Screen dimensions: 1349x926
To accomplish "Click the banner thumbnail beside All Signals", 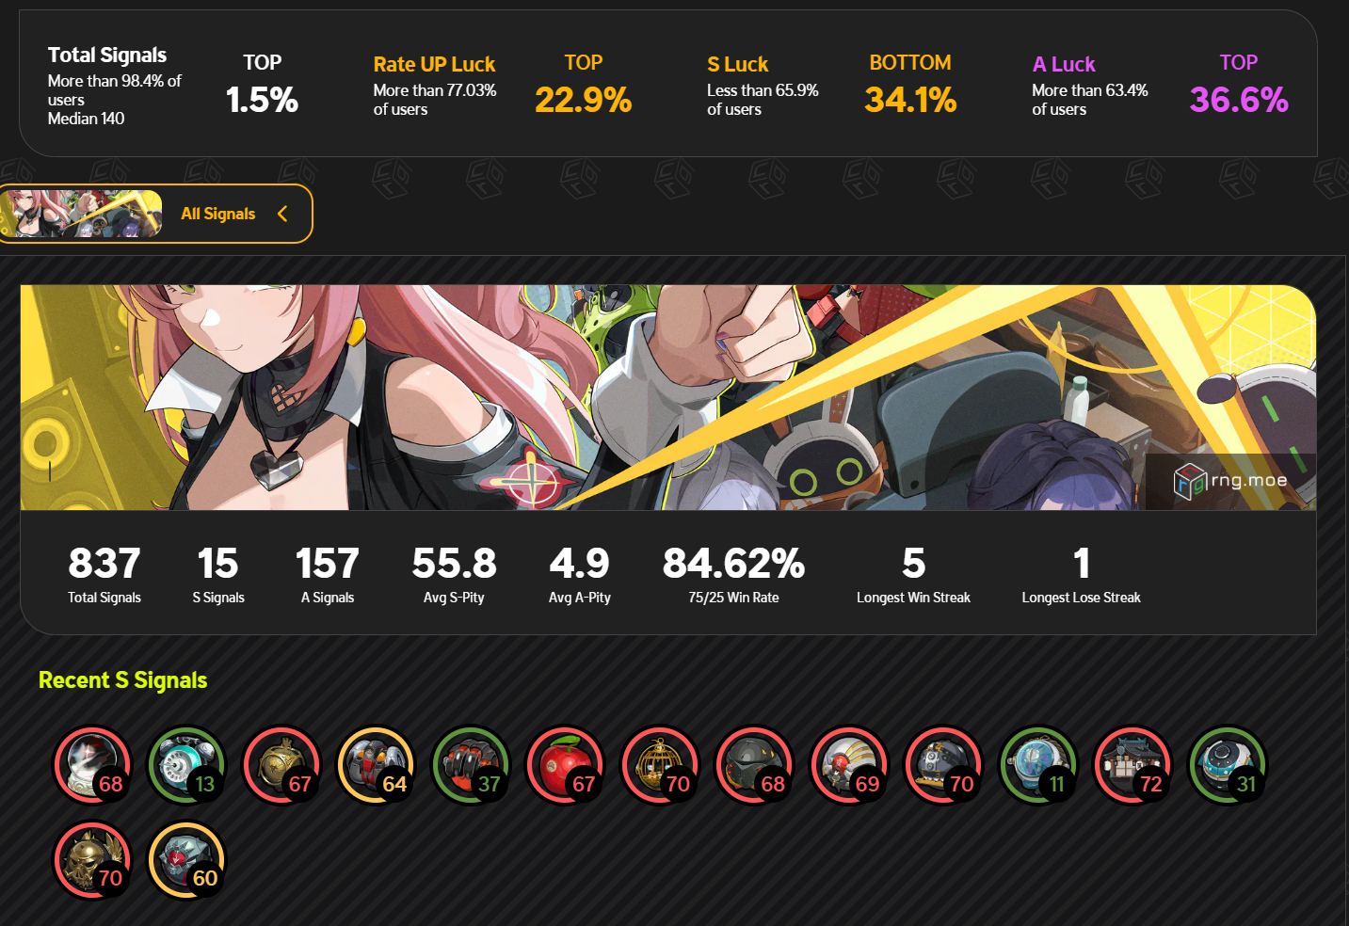I will click(x=81, y=214).
